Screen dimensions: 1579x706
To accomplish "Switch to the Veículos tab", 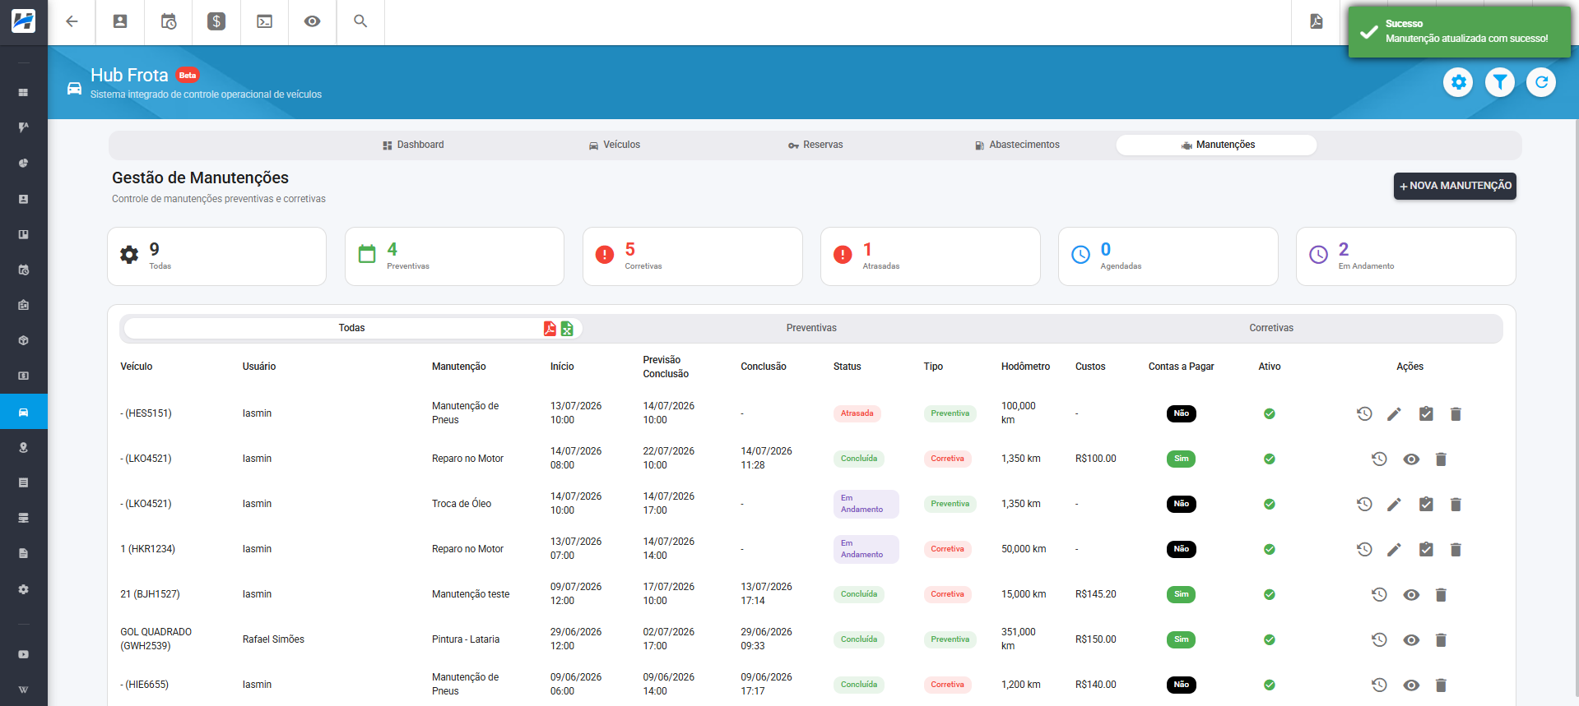I will pyautogui.click(x=614, y=145).
